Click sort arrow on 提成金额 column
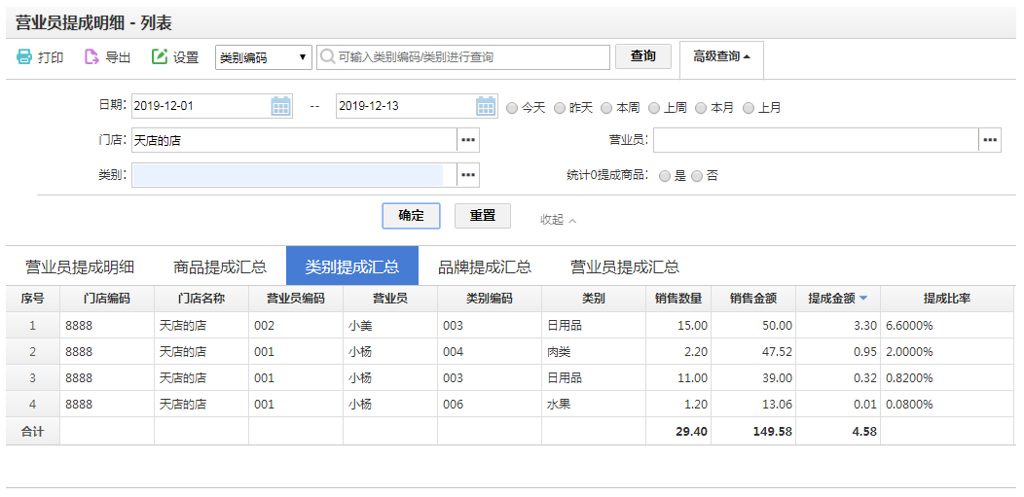This screenshot has width=1024, height=497. pos(863,299)
